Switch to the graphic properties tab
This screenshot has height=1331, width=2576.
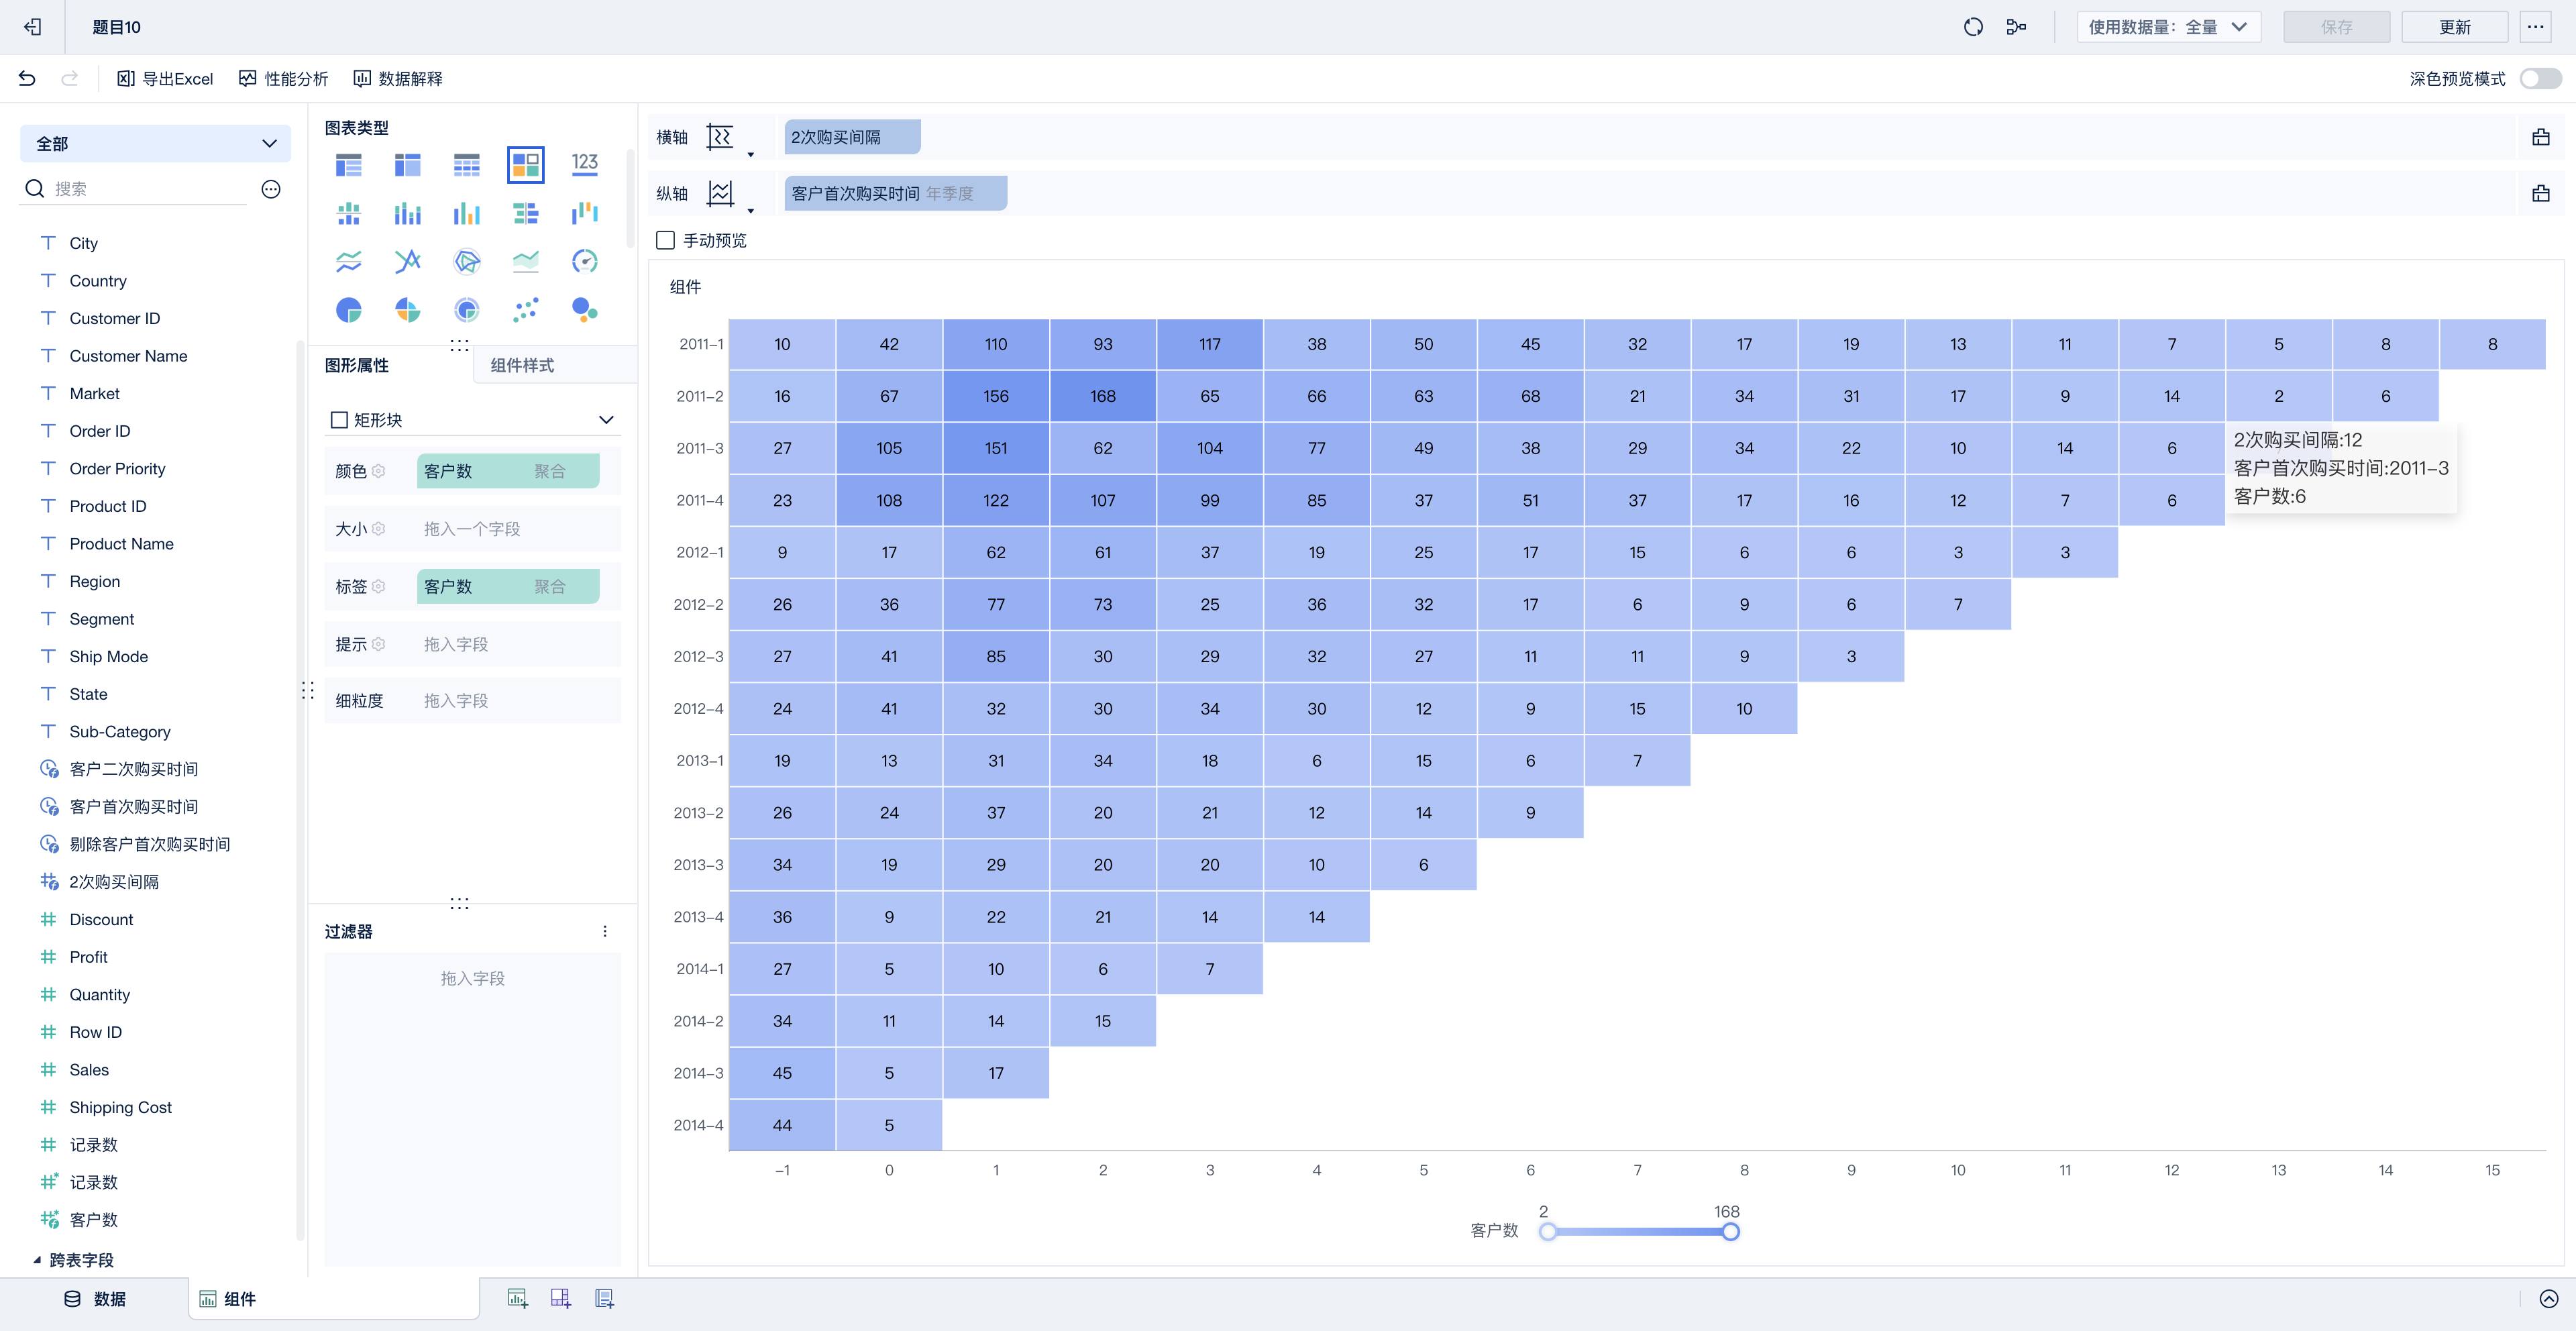pyautogui.click(x=357, y=366)
